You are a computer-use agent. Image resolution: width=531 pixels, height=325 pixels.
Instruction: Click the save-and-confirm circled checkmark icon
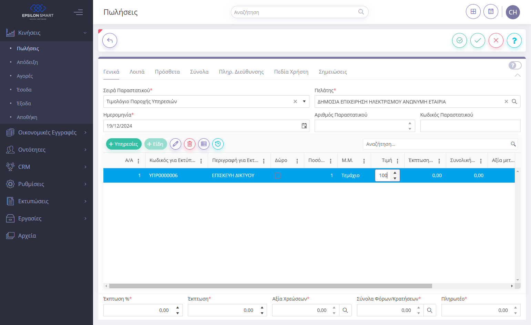(x=459, y=41)
